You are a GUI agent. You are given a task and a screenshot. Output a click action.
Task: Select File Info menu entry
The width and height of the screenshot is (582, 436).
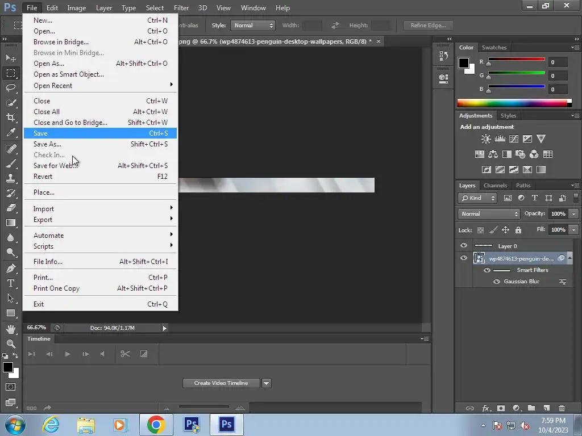(100, 261)
